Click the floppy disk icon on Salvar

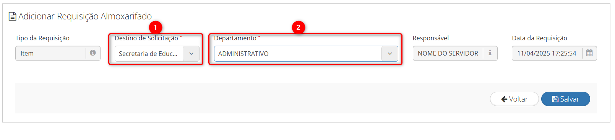[555, 99]
